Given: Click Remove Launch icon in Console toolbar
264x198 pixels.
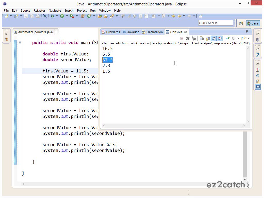Looking at the screenshot, I should pyautogui.click(x=188, y=39).
